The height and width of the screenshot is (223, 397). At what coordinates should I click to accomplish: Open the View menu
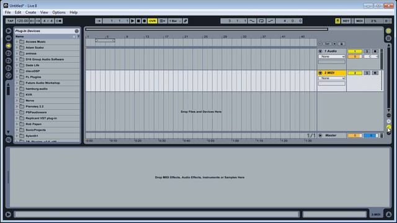44,12
